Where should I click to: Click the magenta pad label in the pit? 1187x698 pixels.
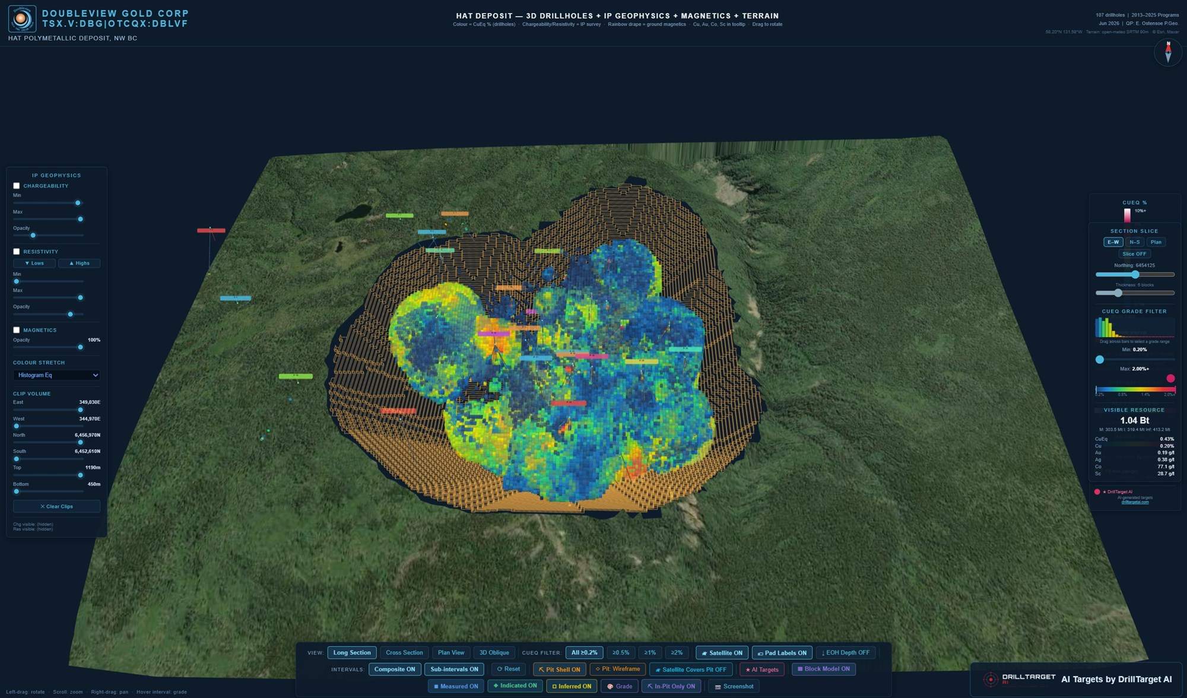(493, 334)
